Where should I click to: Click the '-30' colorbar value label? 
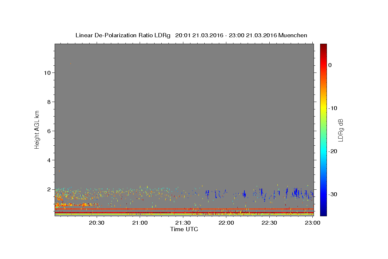click(333, 194)
